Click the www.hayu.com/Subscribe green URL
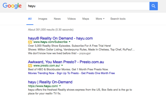 [x=50, y=42]
